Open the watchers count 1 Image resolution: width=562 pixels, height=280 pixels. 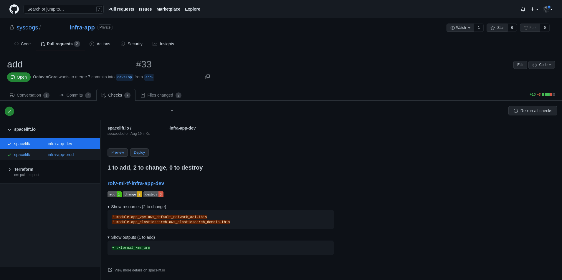click(x=479, y=28)
